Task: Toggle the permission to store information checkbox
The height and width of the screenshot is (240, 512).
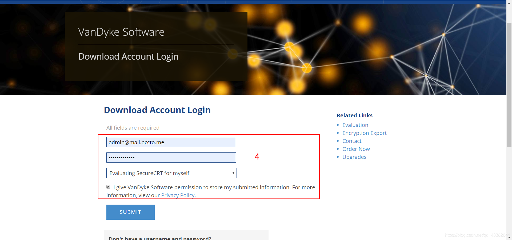Action: [x=108, y=187]
